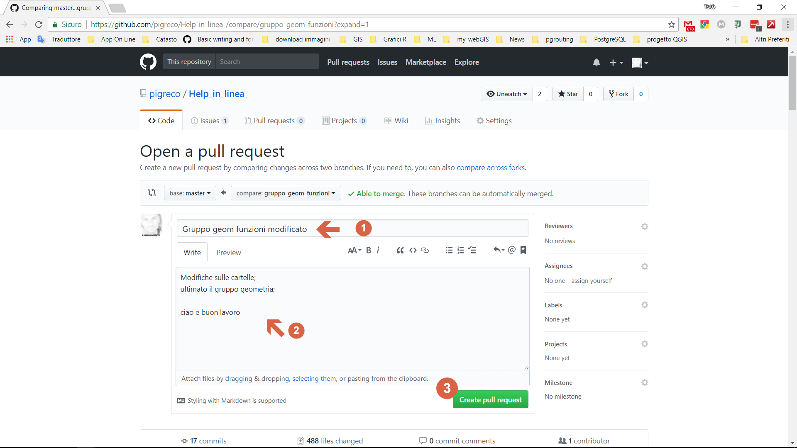Star the Help_in_linea_ repository

point(568,94)
